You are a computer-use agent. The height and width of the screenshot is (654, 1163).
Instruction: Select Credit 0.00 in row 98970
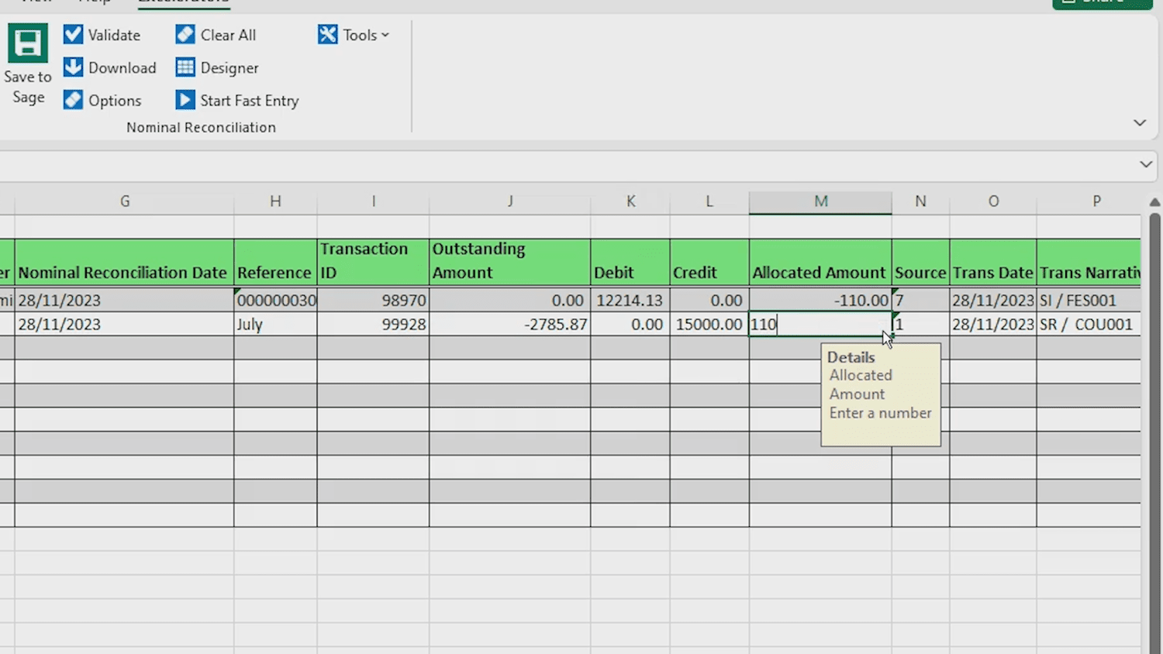pyautogui.click(x=709, y=300)
